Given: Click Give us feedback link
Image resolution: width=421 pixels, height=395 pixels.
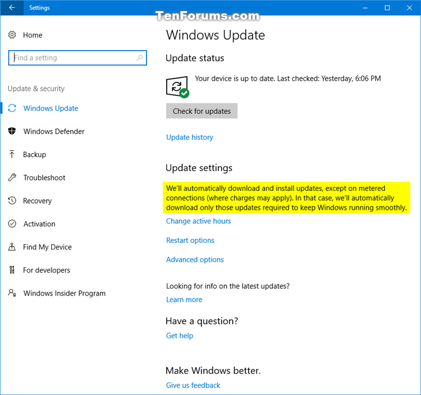Looking at the screenshot, I should [x=193, y=385].
